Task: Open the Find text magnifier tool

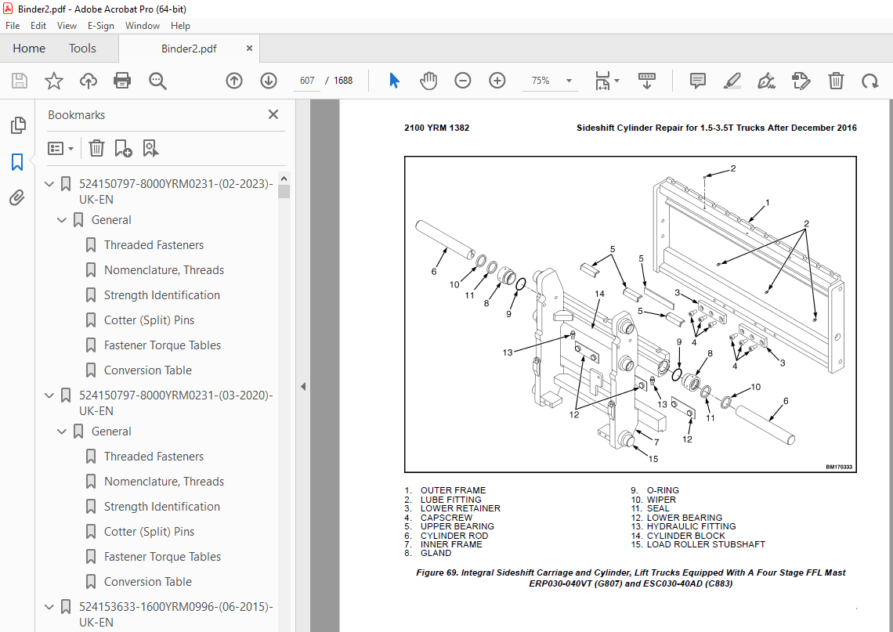Action: pos(157,81)
